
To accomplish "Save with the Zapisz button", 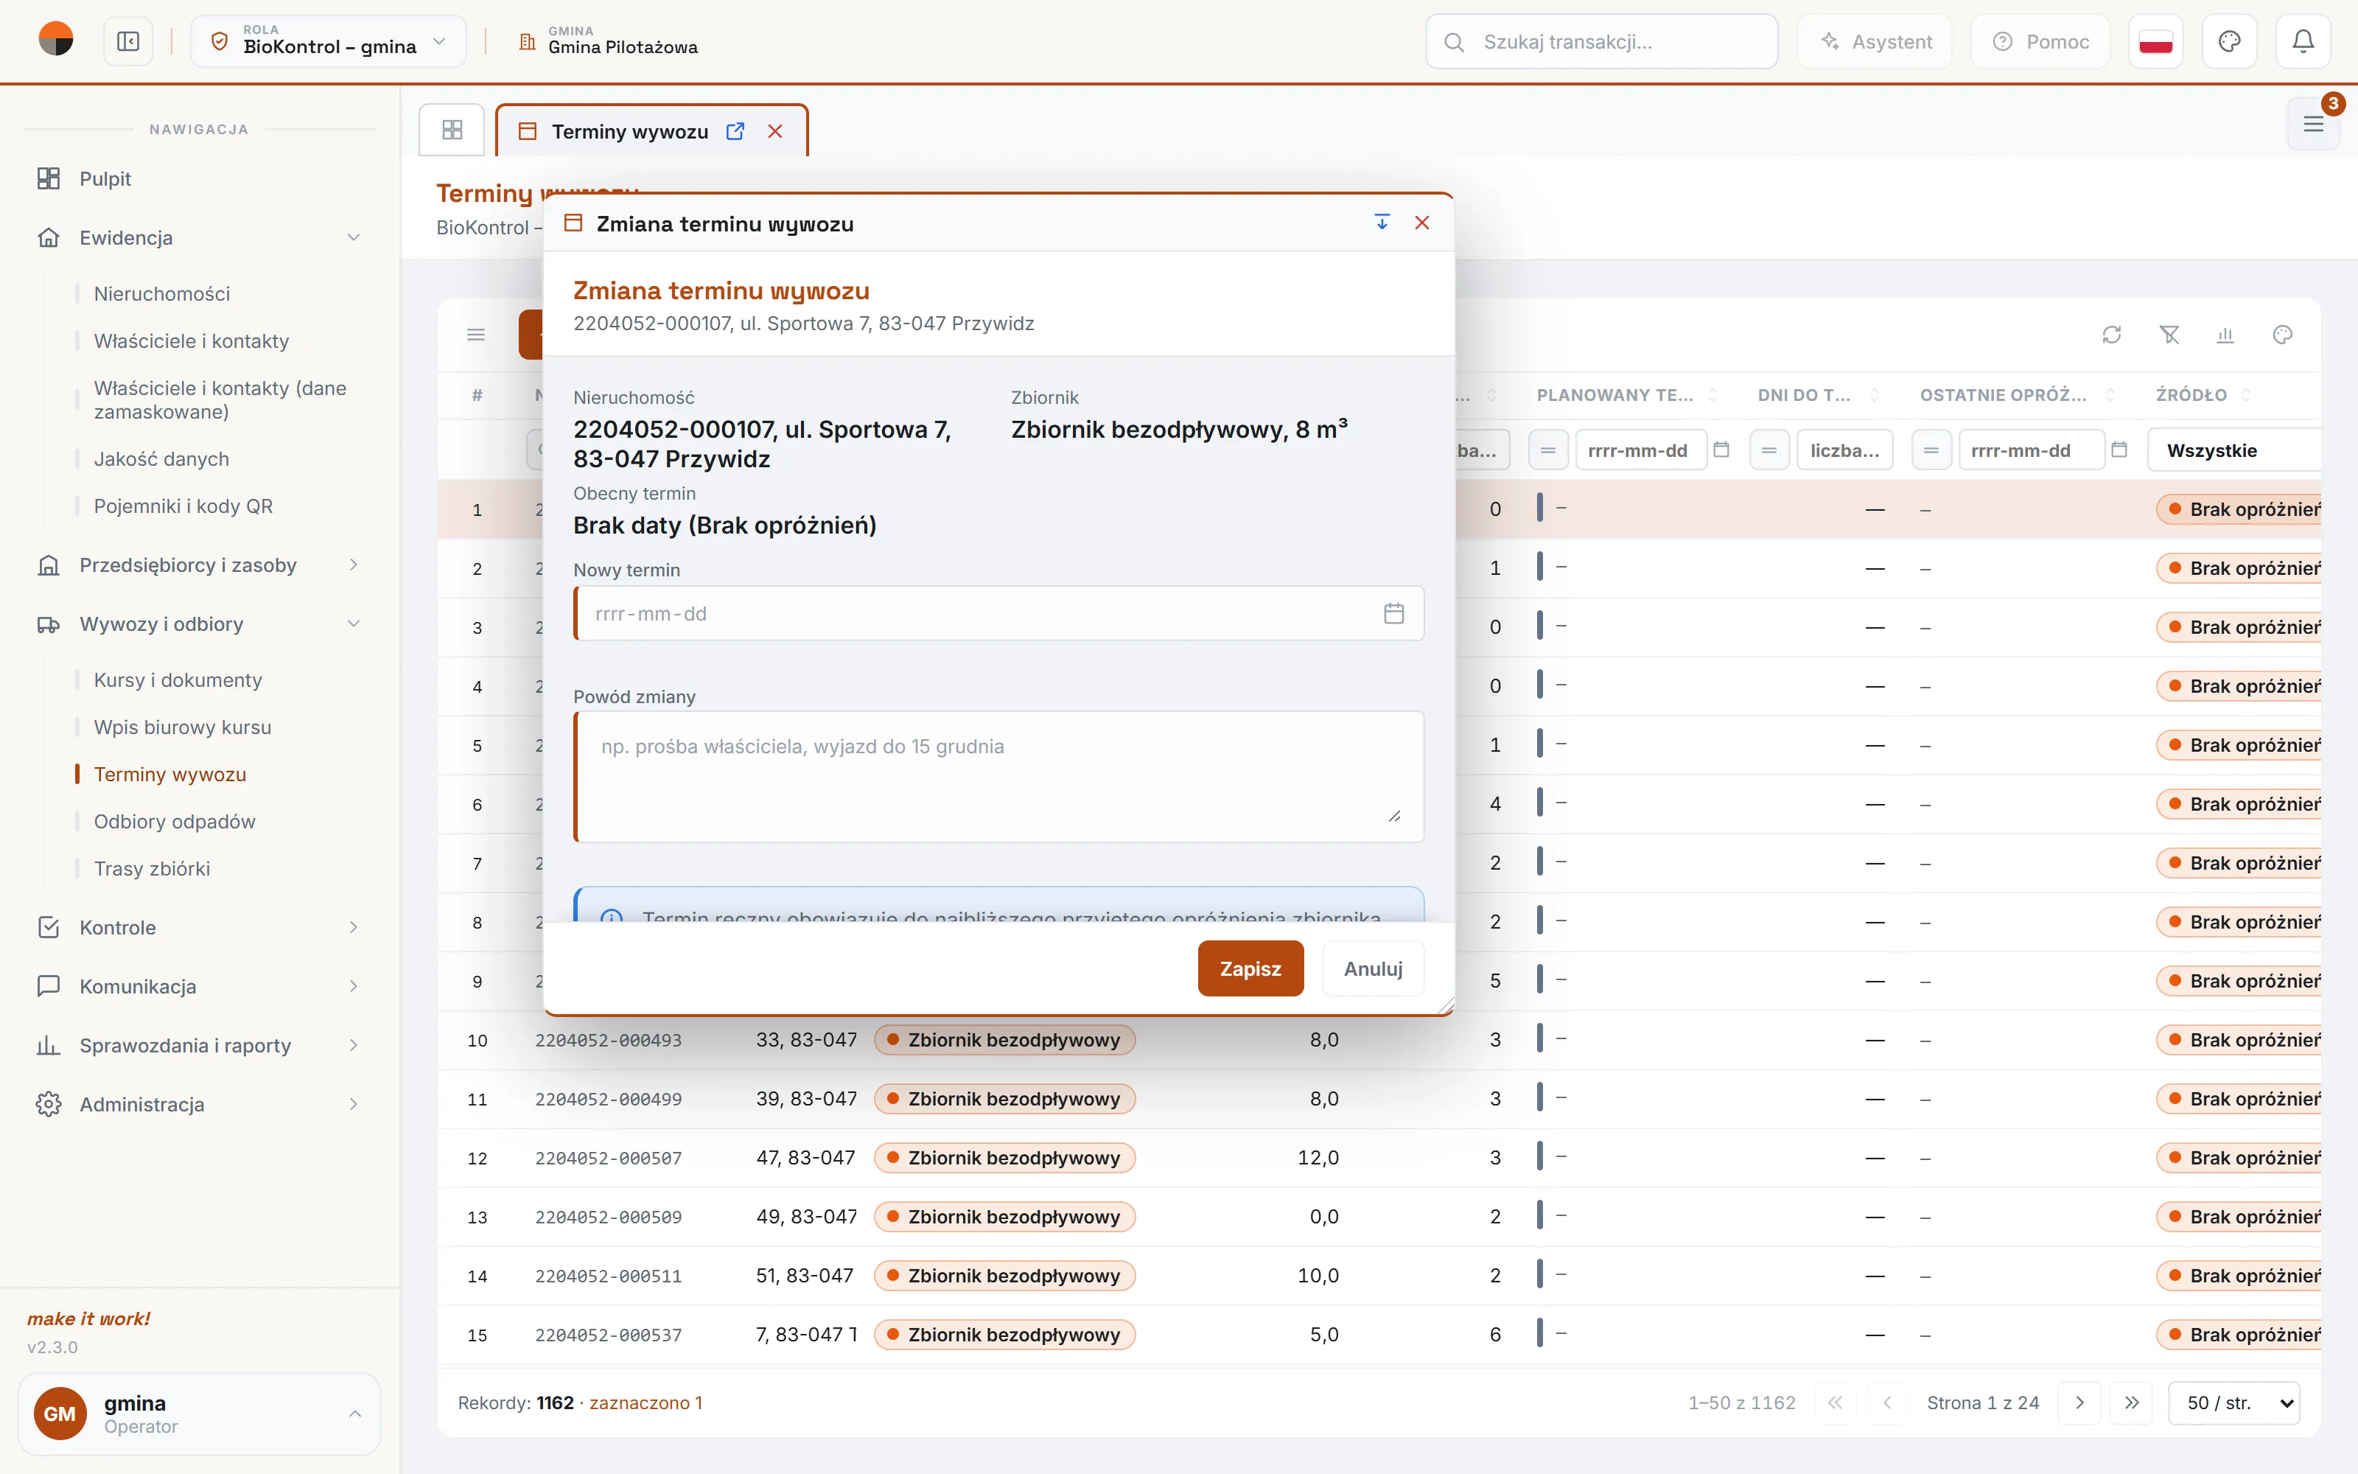I will (x=1250, y=969).
